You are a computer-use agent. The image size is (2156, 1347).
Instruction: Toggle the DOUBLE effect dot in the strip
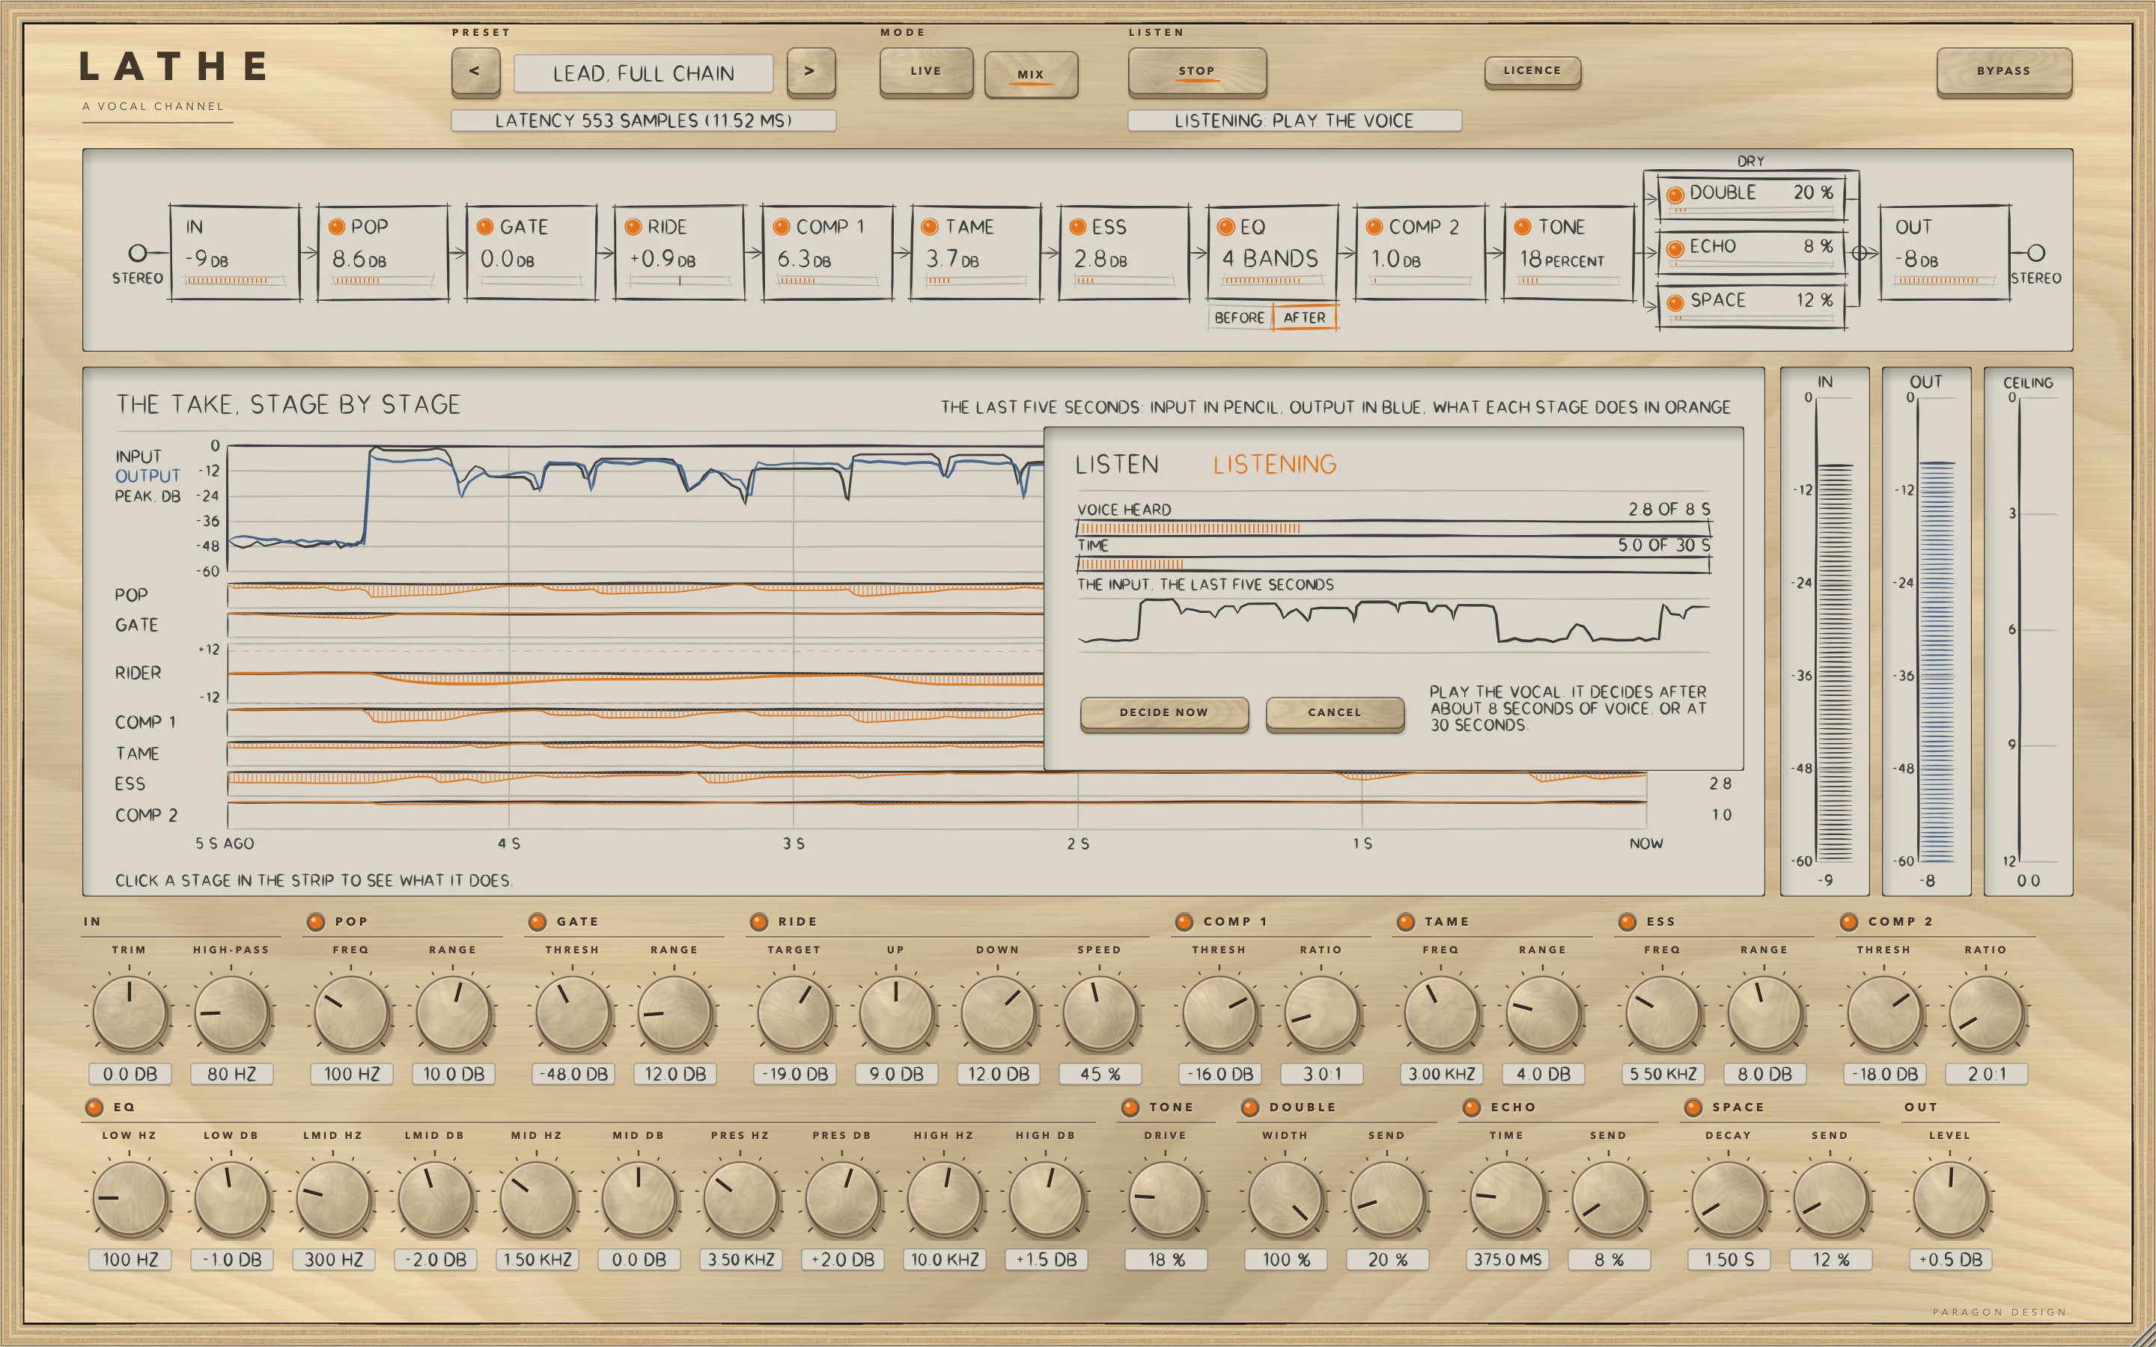pyautogui.click(x=1674, y=195)
